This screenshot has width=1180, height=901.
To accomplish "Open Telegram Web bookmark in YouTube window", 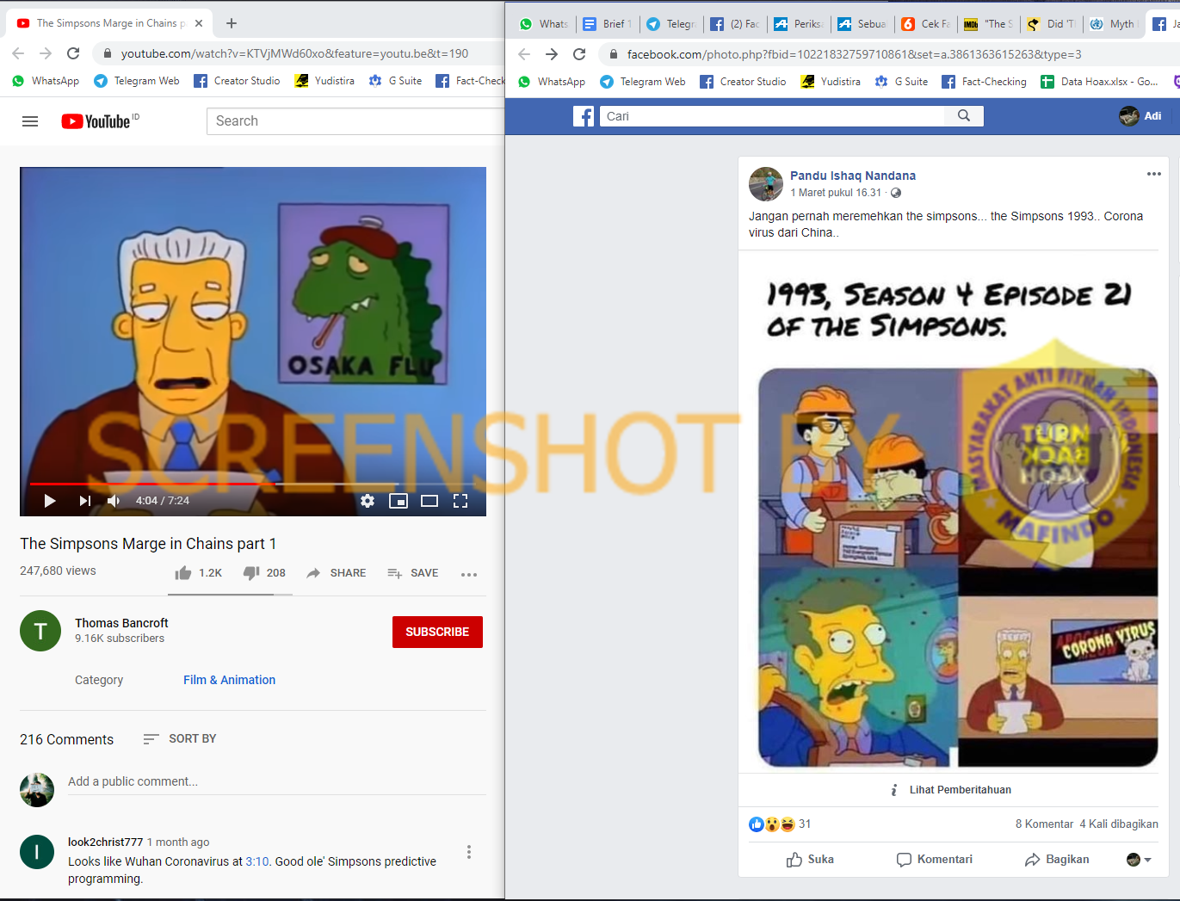I will (137, 81).
